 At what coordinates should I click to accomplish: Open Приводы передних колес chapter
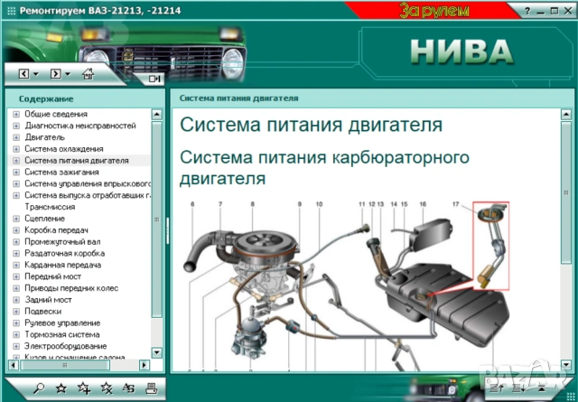(x=71, y=288)
